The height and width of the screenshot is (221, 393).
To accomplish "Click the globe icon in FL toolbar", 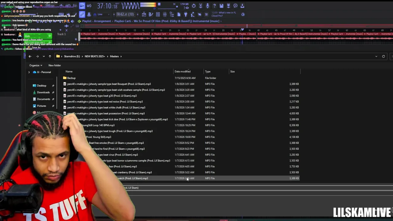I will [243, 14].
